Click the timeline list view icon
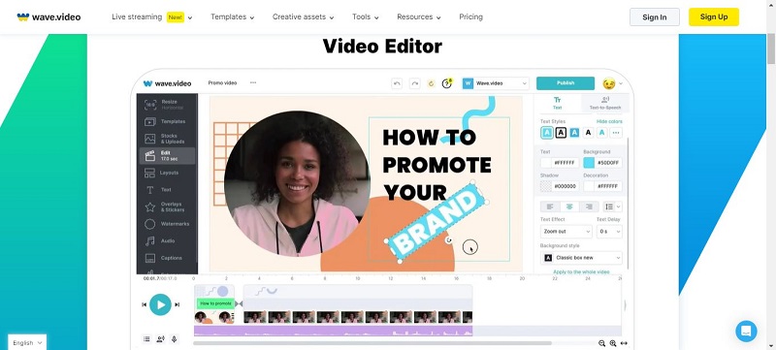This screenshot has width=776, height=350. coord(146,339)
